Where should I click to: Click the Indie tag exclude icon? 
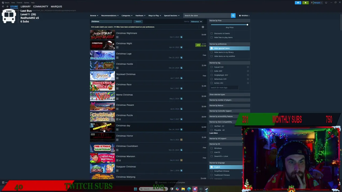point(248,71)
